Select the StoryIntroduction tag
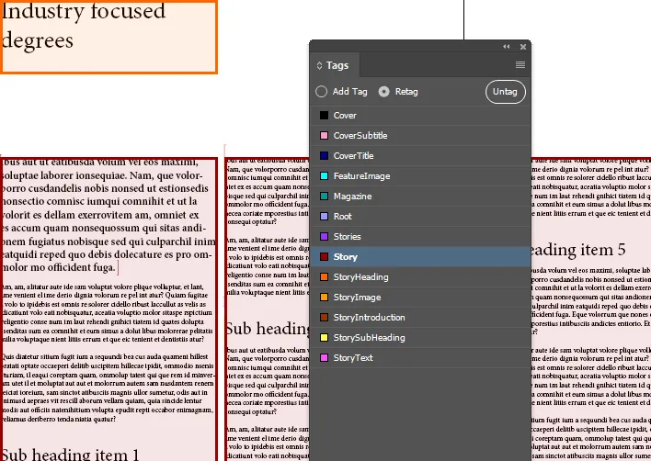The width and height of the screenshot is (651, 461). coord(420,317)
